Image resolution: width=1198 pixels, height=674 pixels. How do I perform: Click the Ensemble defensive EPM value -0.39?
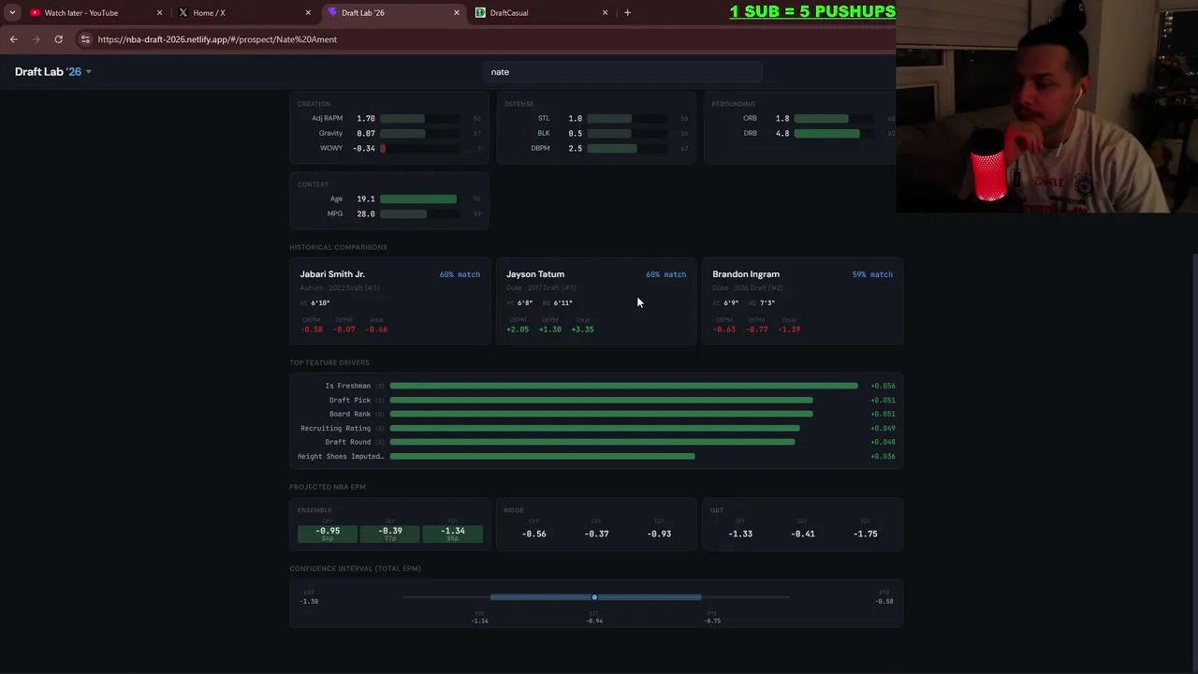390,532
